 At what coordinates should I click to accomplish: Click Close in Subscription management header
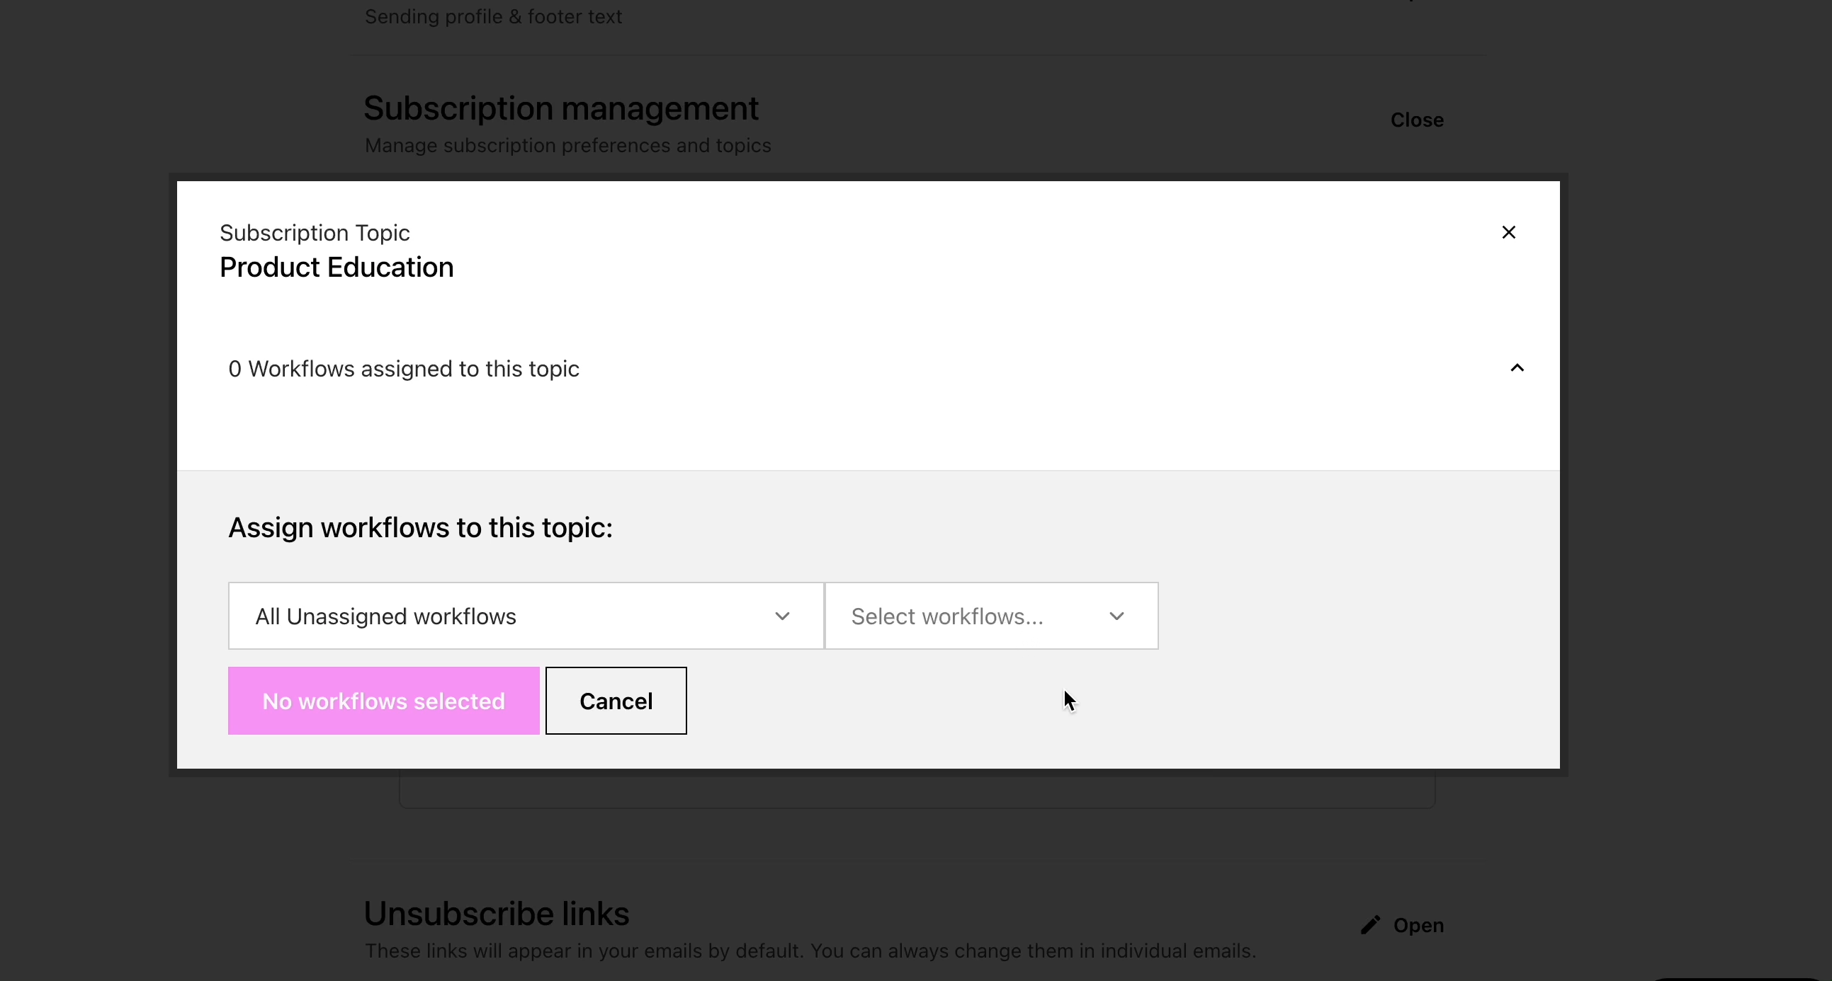(x=1416, y=120)
